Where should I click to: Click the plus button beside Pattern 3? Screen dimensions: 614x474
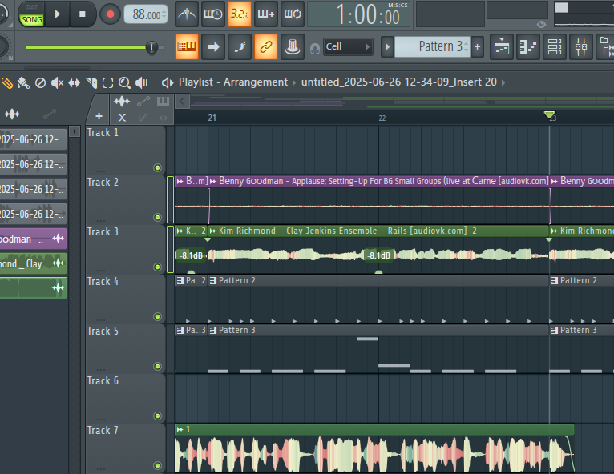pyautogui.click(x=478, y=46)
